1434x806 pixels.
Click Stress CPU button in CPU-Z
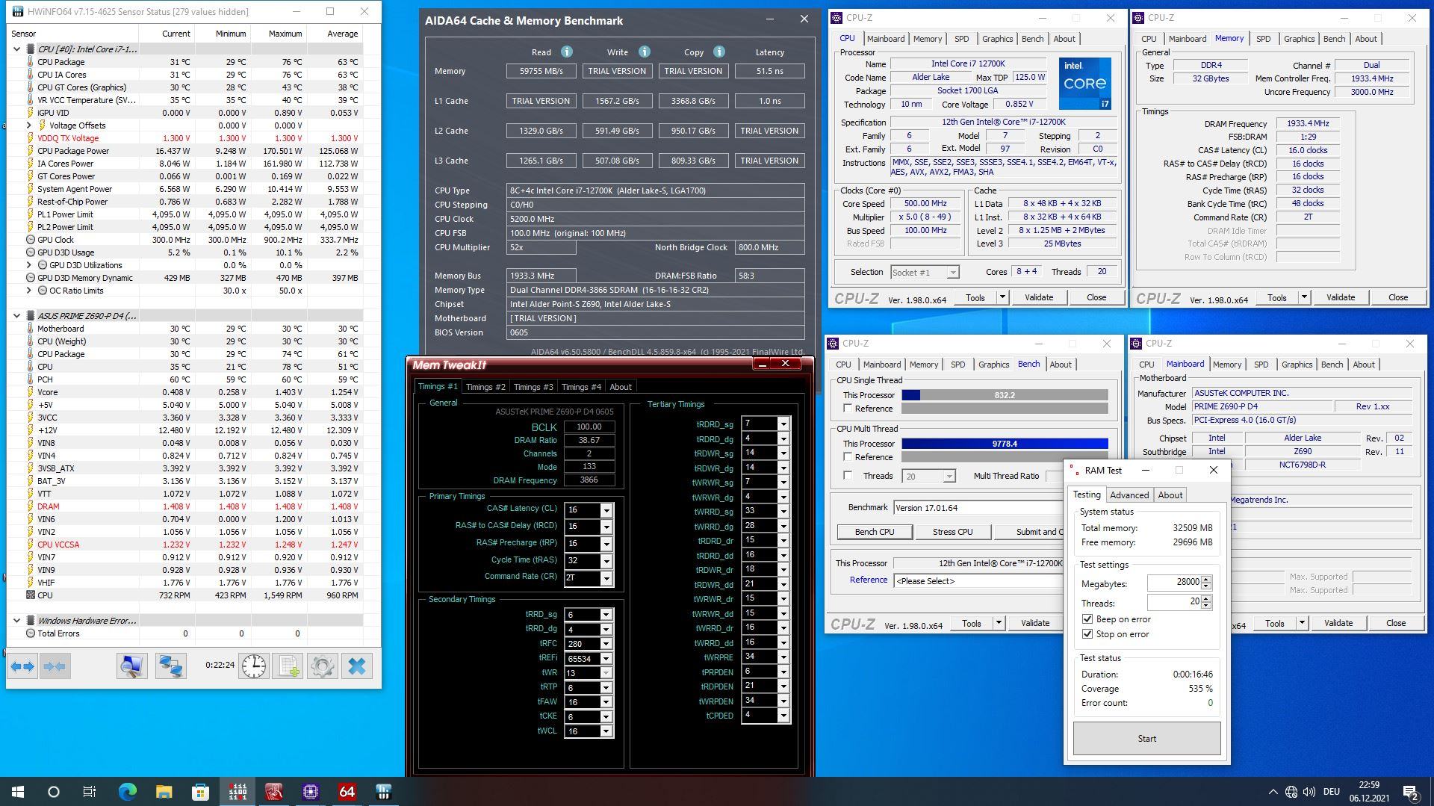point(952,532)
